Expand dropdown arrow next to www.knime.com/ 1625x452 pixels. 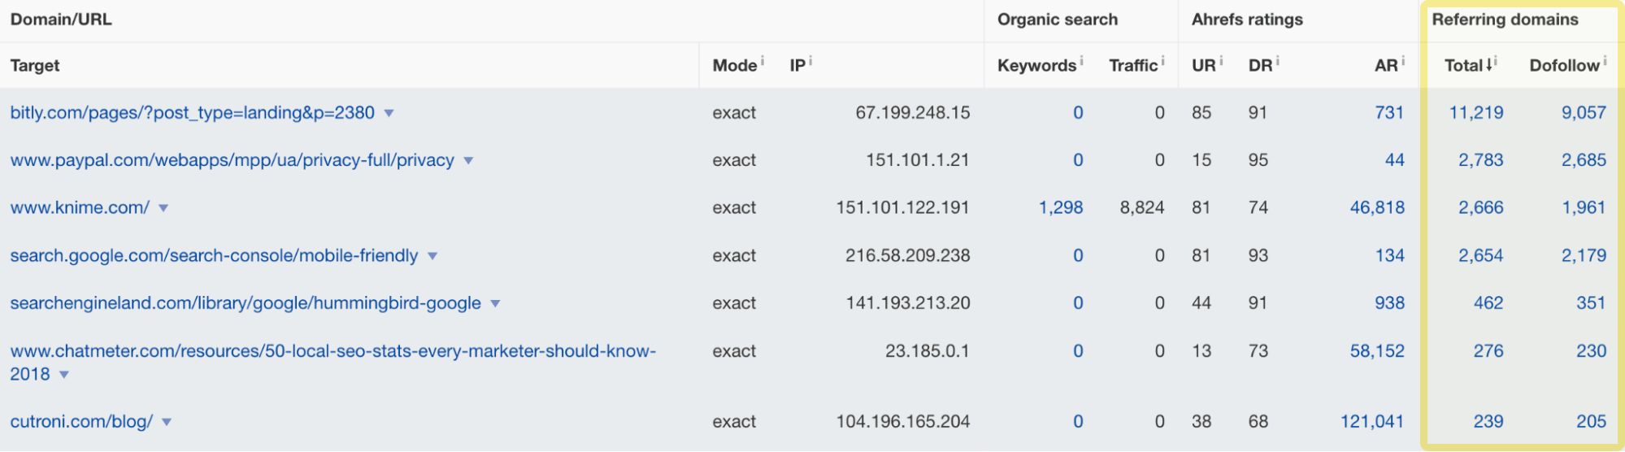163,209
